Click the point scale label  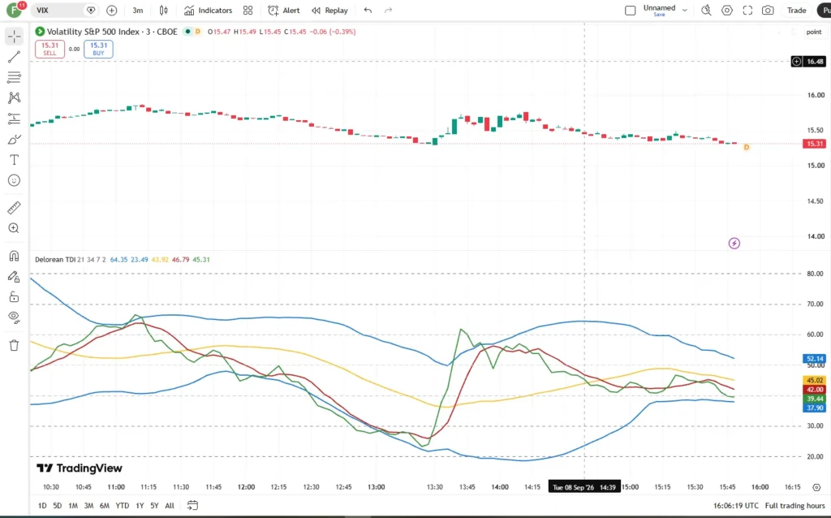point(814,32)
